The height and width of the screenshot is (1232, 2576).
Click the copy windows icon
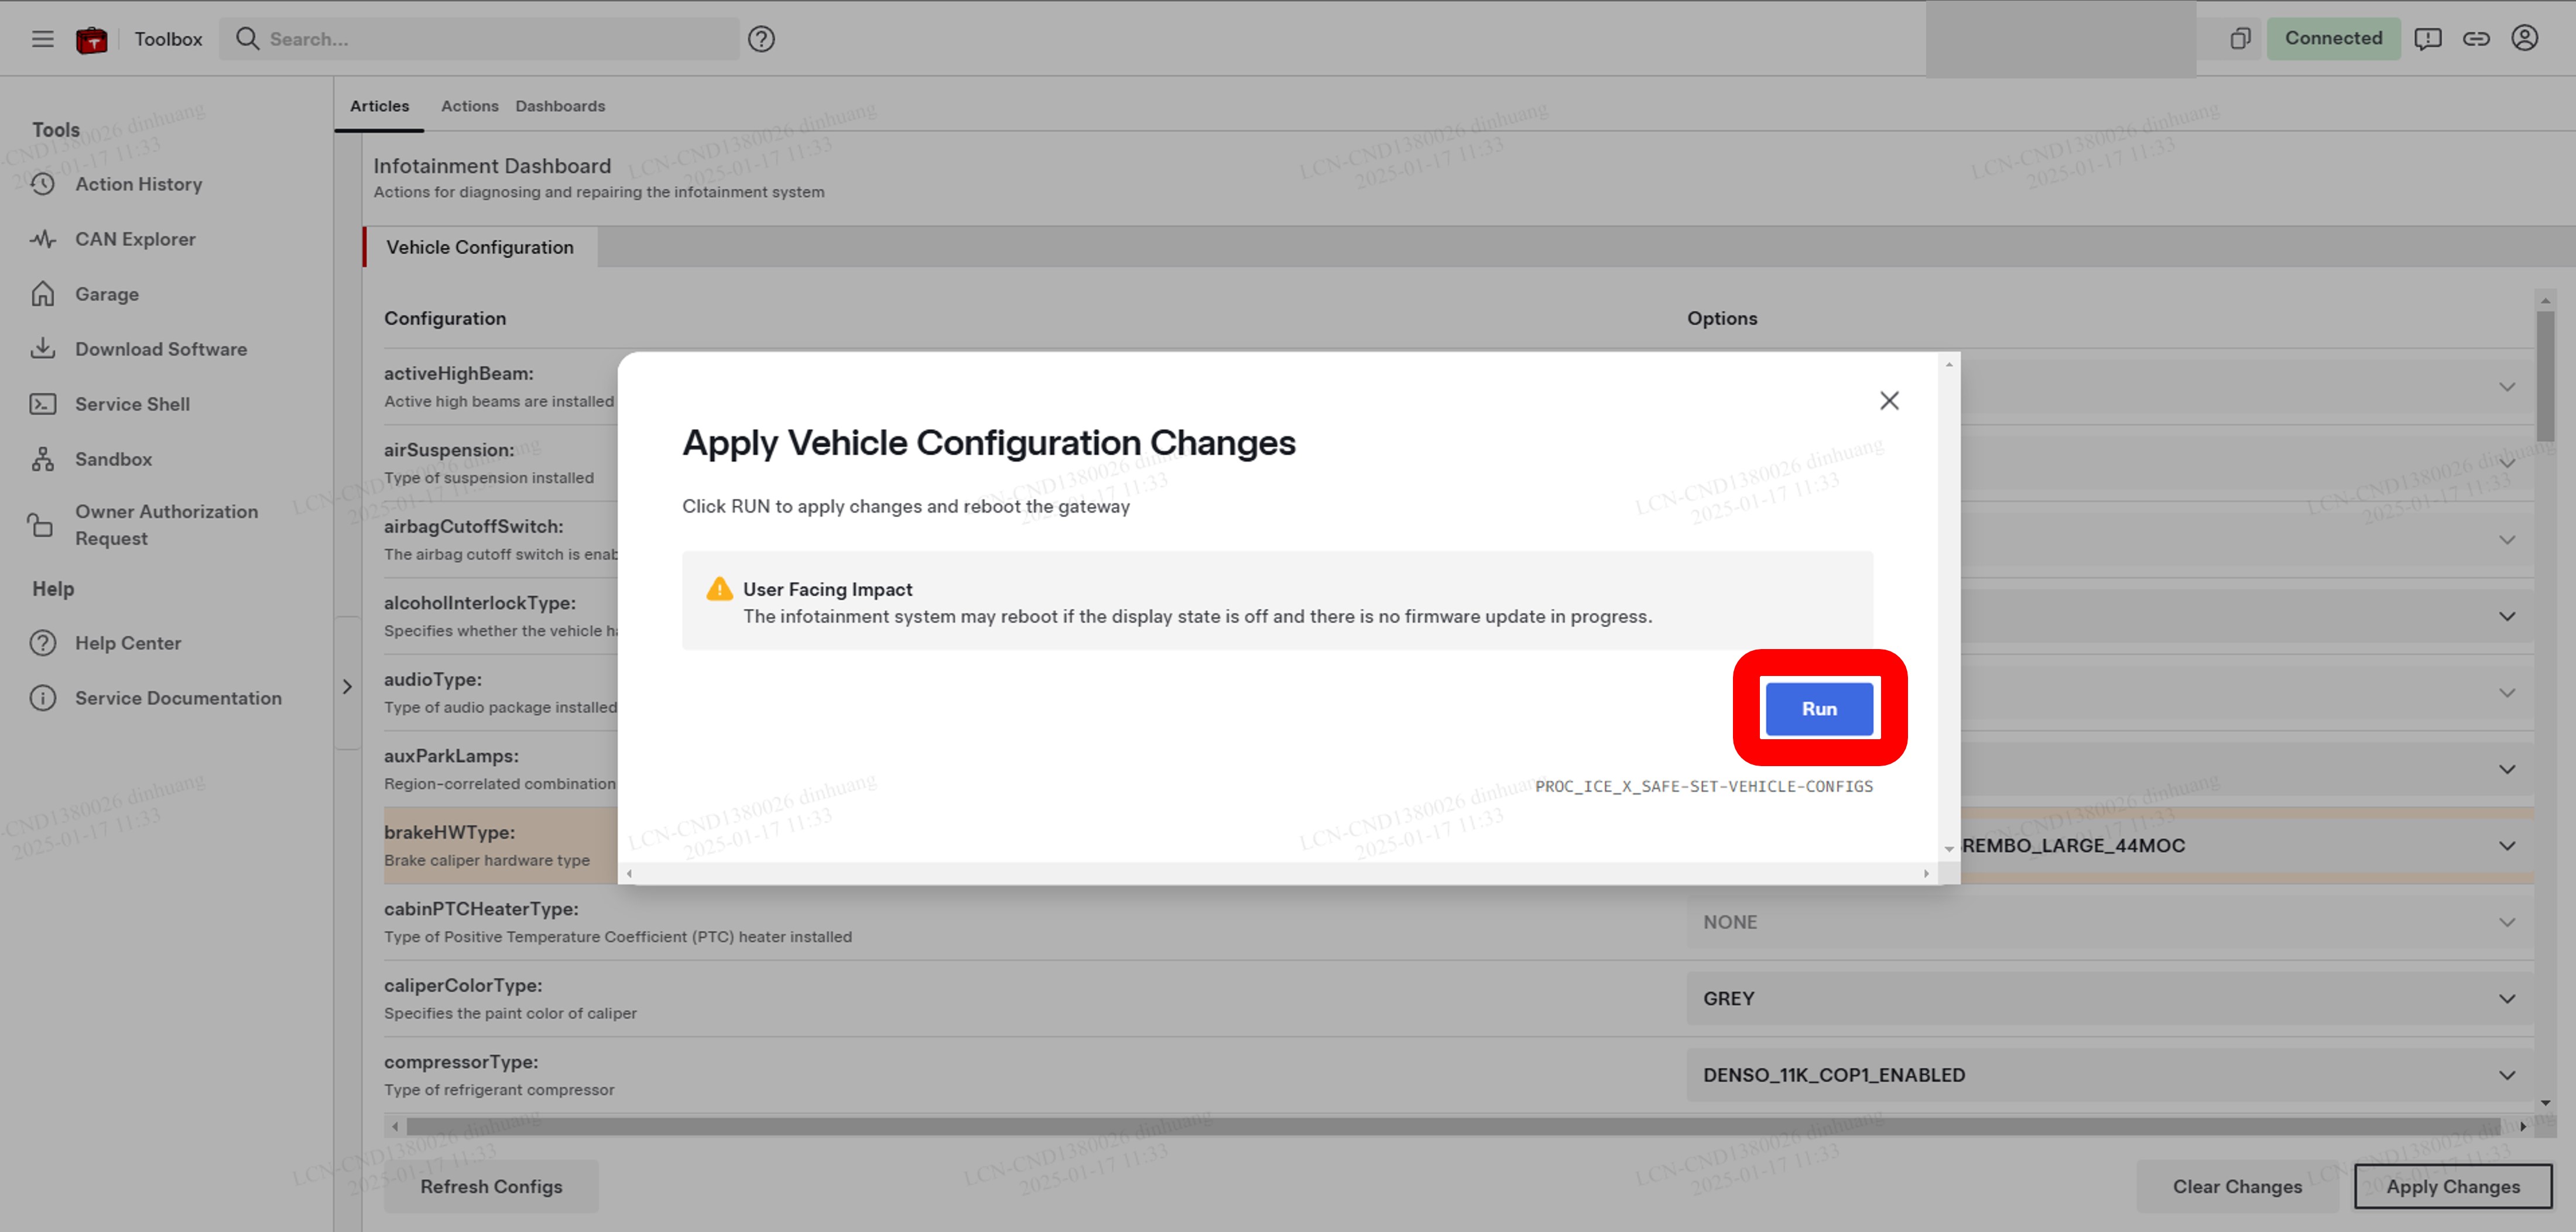tap(2240, 39)
